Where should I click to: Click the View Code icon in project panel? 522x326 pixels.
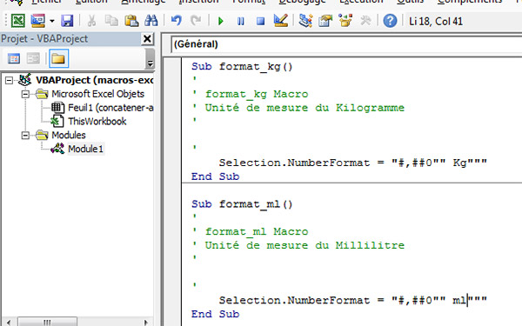tap(14, 58)
